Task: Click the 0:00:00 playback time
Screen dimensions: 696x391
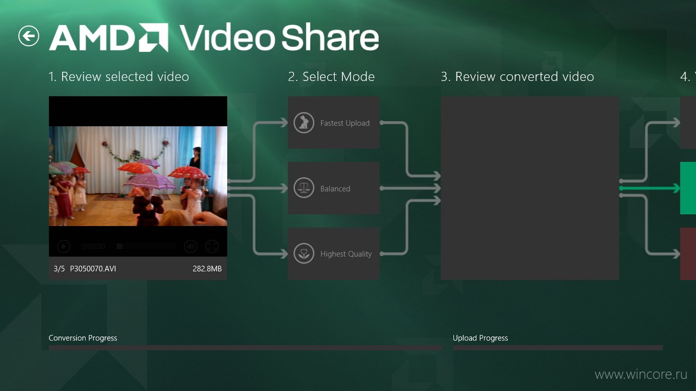Action: pyautogui.click(x=93, y=246)
